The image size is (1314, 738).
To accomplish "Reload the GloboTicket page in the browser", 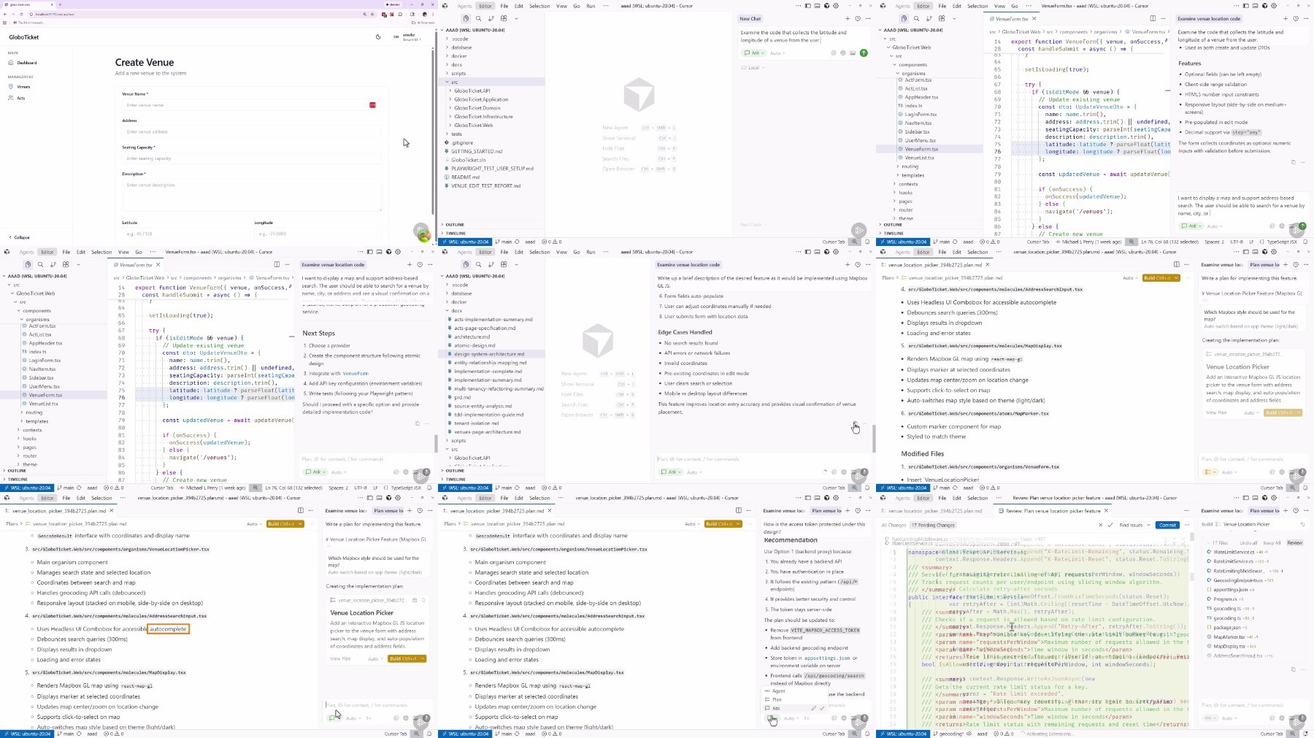I will [x=21, y=14].
